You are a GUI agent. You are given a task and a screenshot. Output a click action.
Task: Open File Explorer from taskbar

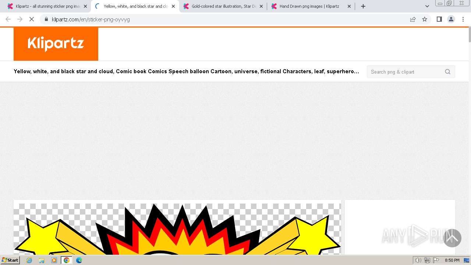click(x=42, y=260)
